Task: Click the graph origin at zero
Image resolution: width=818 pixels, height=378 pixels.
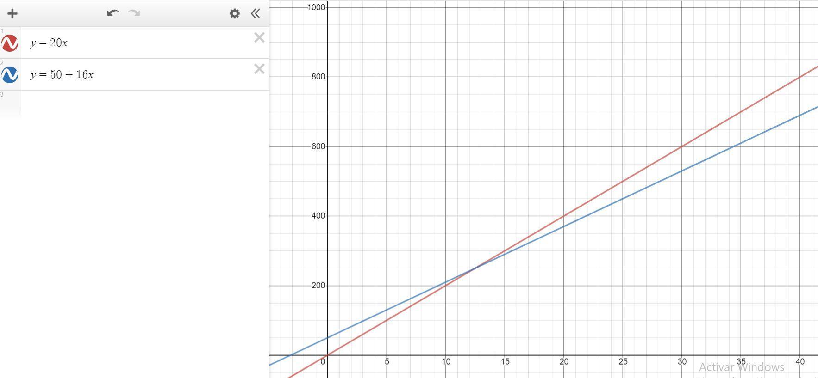Action: [x=328, y=355]
